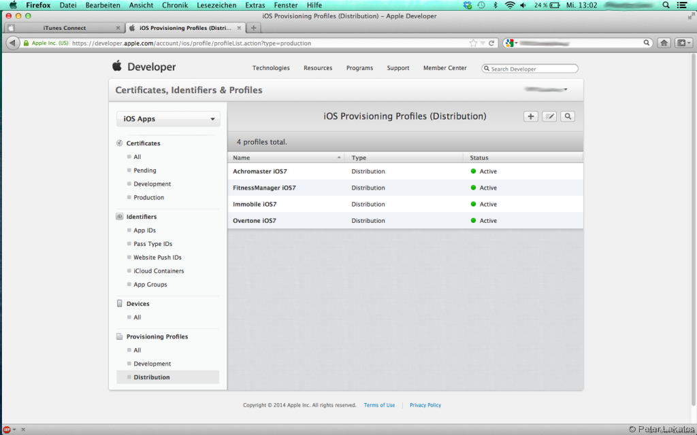
Task: Close the iTunes Connect tab
Action: [118, 27]
